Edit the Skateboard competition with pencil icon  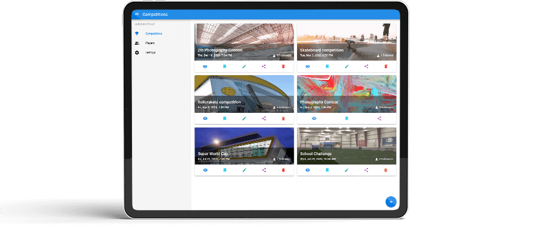pyautogui.click(x=346, y=66)
